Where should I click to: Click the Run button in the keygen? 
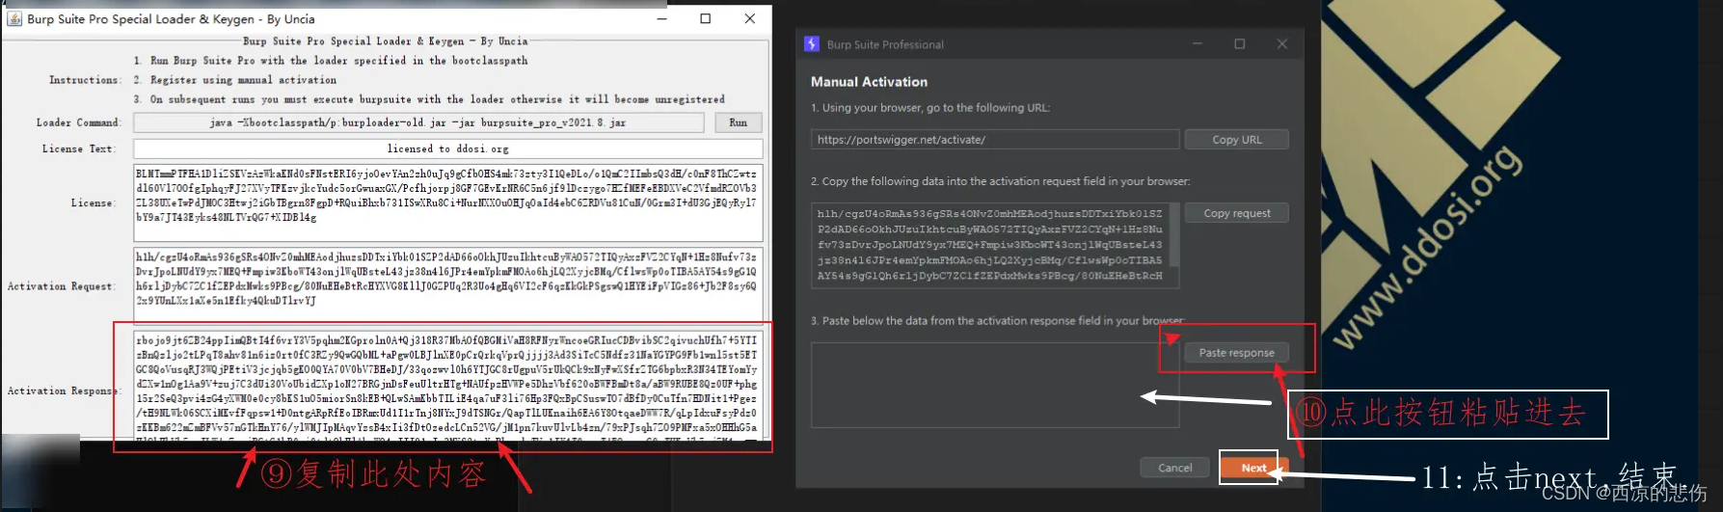738,122
